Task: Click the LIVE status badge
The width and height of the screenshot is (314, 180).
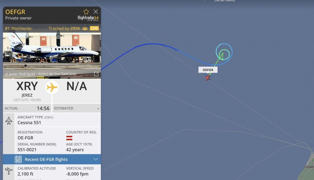Action: tap(94, 29)
